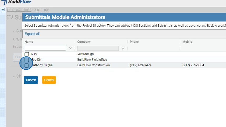Check the box next to Nick

27,54
